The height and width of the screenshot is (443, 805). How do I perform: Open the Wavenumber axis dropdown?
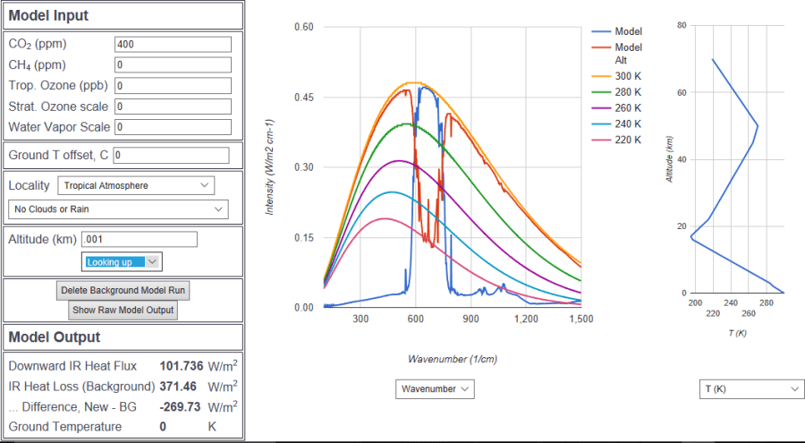tap(434, 389)
